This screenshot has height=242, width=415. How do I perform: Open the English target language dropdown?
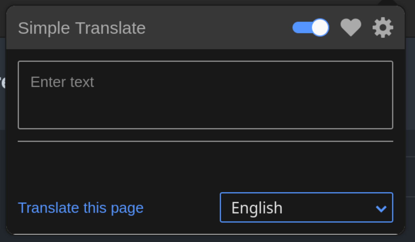click(306, 207)
